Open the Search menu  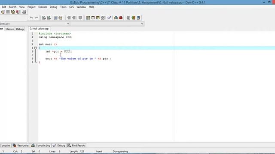(12, 7)
